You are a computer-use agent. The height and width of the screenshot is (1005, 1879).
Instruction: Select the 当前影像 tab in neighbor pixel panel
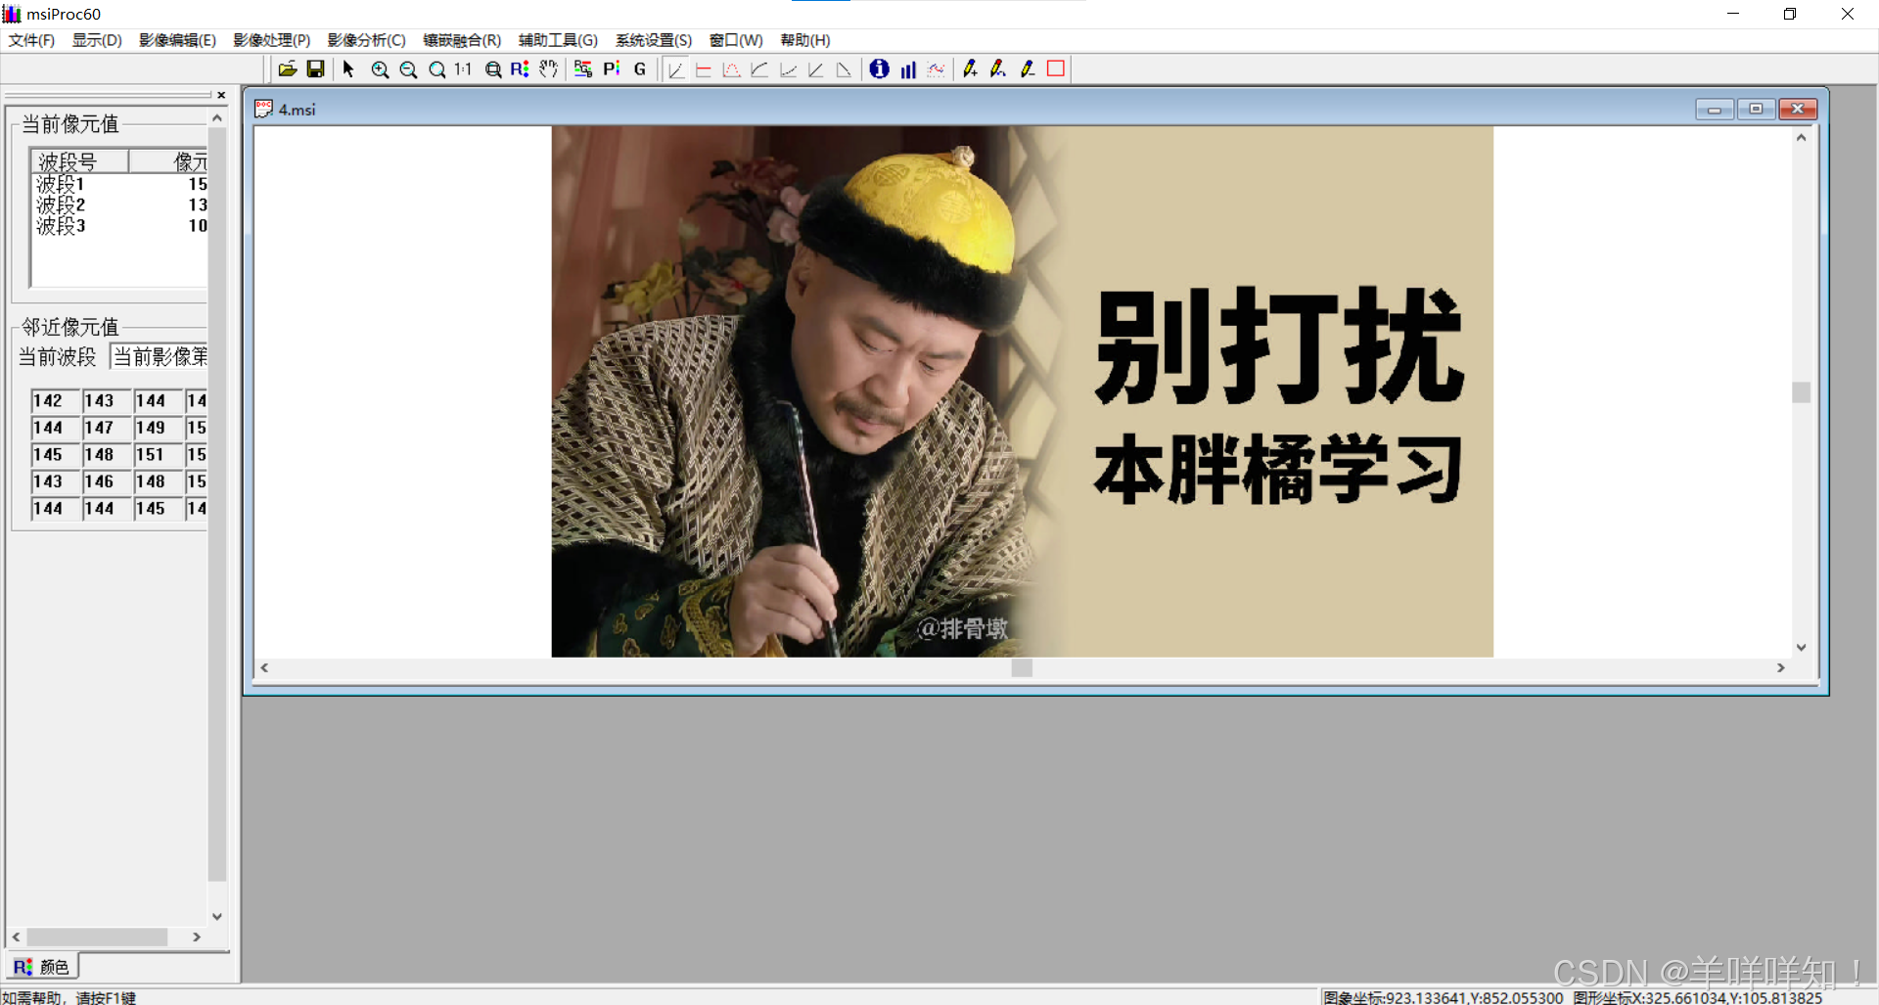coord(160,356)
